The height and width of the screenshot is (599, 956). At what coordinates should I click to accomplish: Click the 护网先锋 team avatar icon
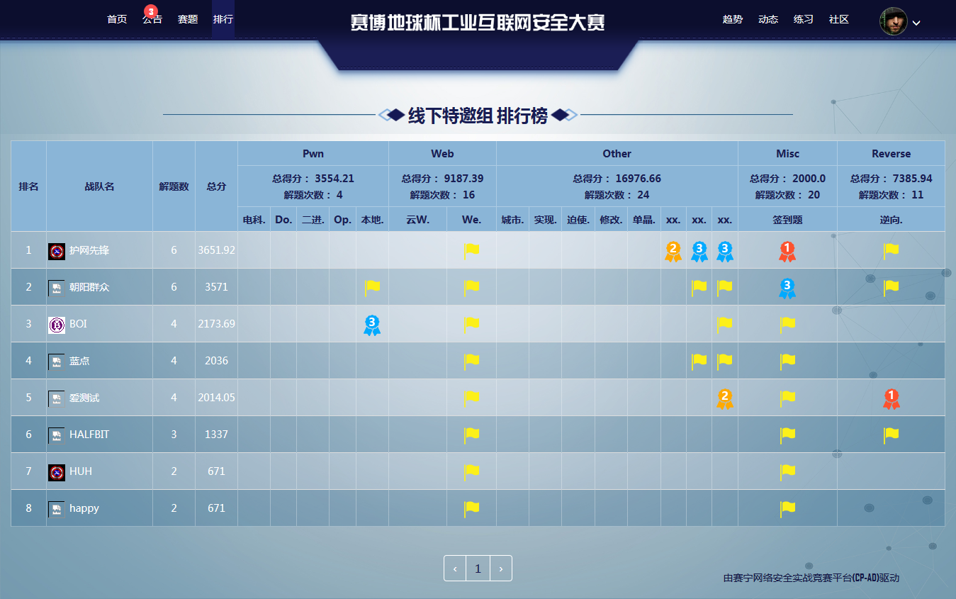[x=57, y=251]
